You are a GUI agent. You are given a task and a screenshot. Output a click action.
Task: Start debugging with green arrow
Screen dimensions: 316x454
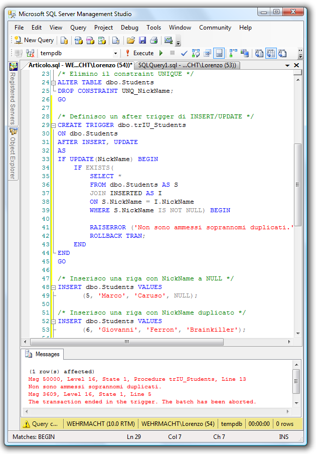[x=161, y=53]
